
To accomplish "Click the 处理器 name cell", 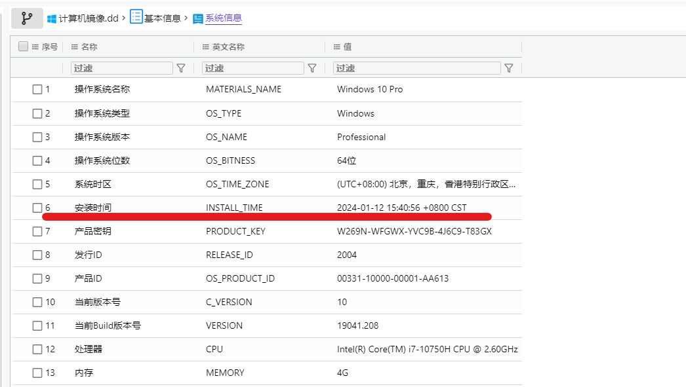I will 88,350.
